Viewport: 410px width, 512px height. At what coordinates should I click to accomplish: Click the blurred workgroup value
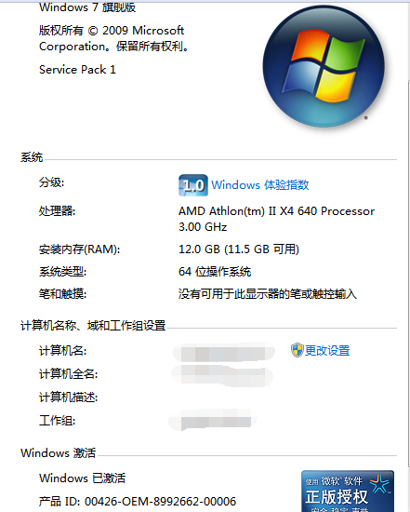[x=213, y=420]
